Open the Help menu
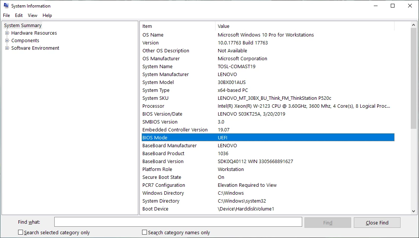The height and width of the screenshot is (238, 419). coord(47,15)
